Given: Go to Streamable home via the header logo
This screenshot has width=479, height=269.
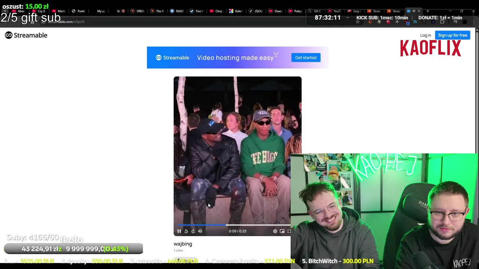Looking at the screenshot, I should pos(26,35).
